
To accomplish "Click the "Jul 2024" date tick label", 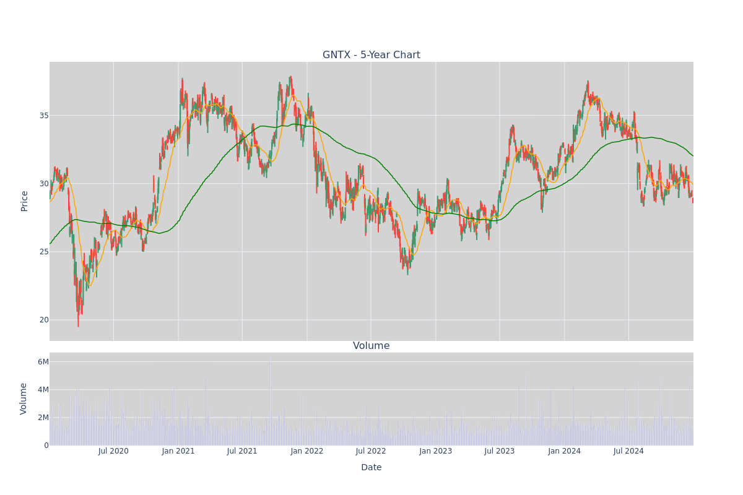I will coord(628,451).
